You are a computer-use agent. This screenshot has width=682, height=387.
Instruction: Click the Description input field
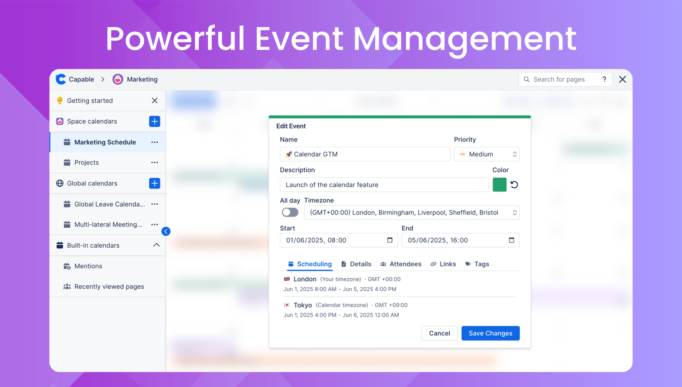[384, 184]
